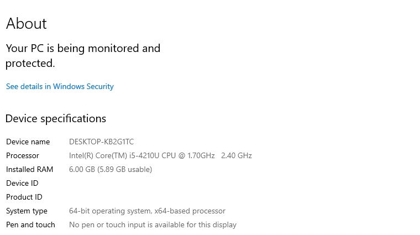Click the 5.89 GB usable text
Image resolution: width=420 pixels, height=235 pixels.
tap(125, 169)
